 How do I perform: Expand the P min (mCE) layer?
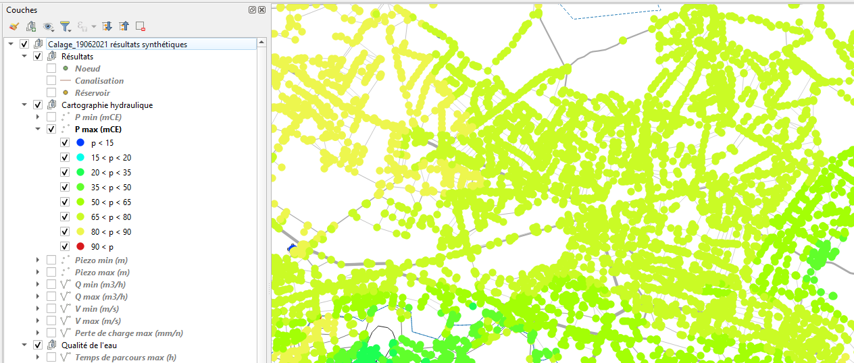click(x=38, y=117)
